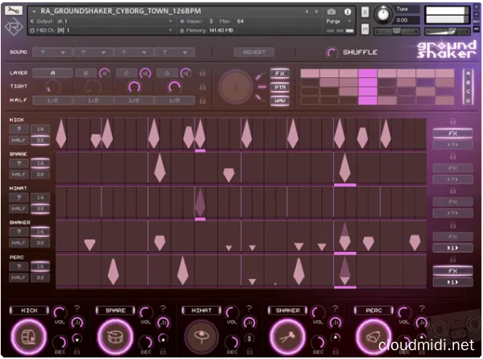The width and height of the screenshot is (483, 359).
Task: Click the Perc lane FX button
Action: [x=452, y=271]
